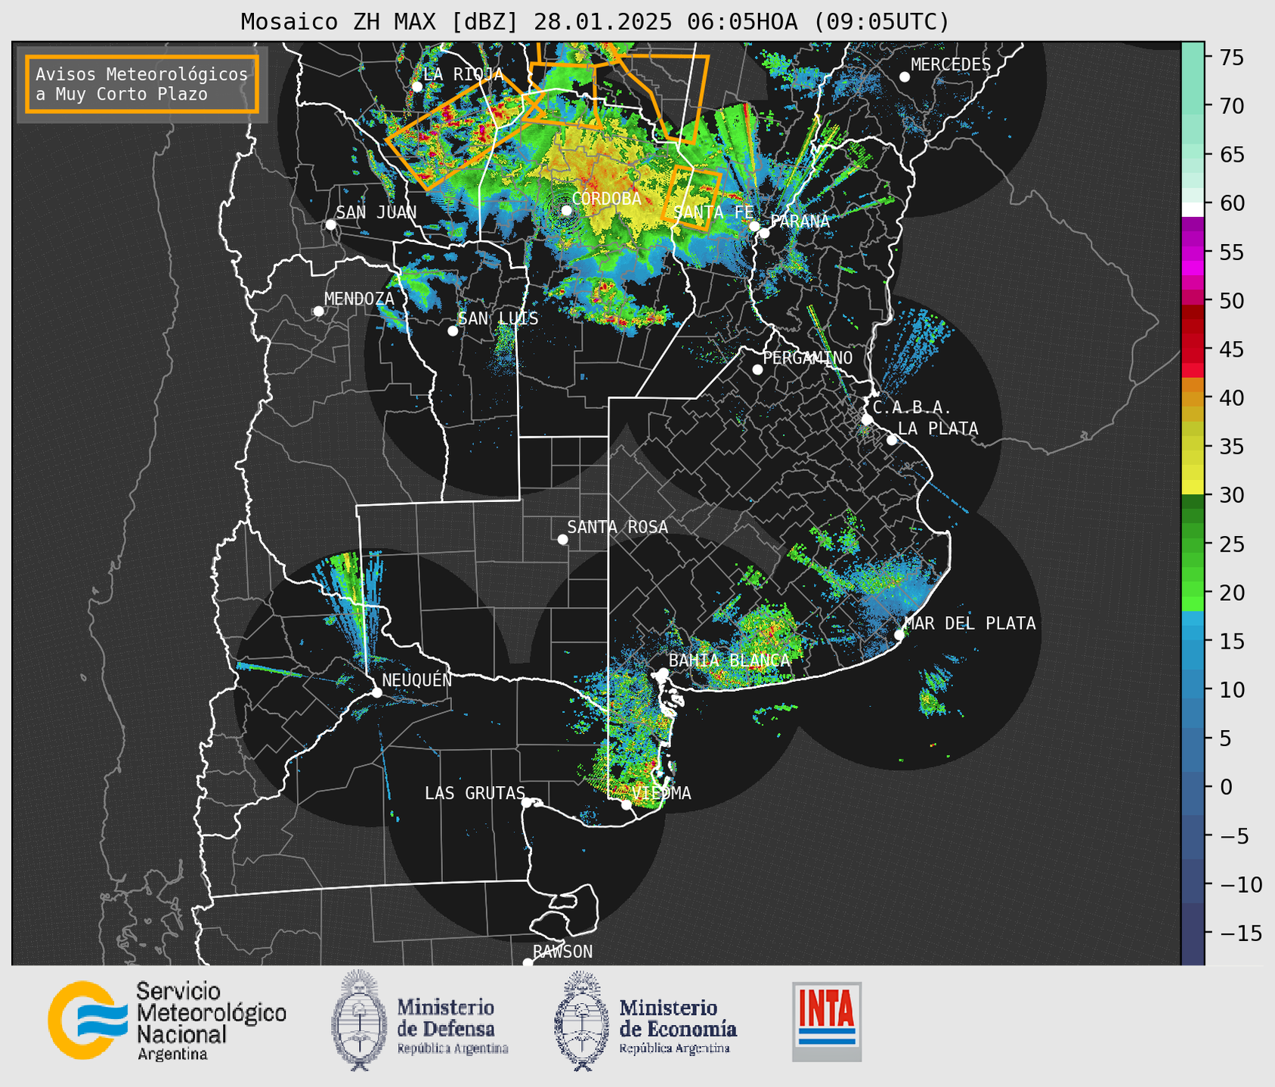Click the Ministerio de Defensa text

point(452,1027)
